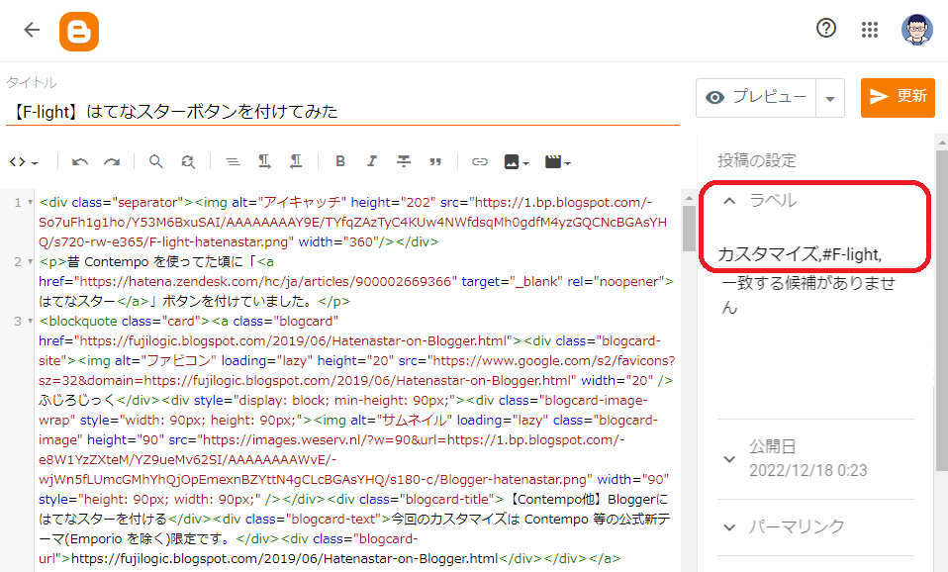This screenshot has height=572, width=948.
Task: Fold code at line 1
Action: tap(30, 203)
